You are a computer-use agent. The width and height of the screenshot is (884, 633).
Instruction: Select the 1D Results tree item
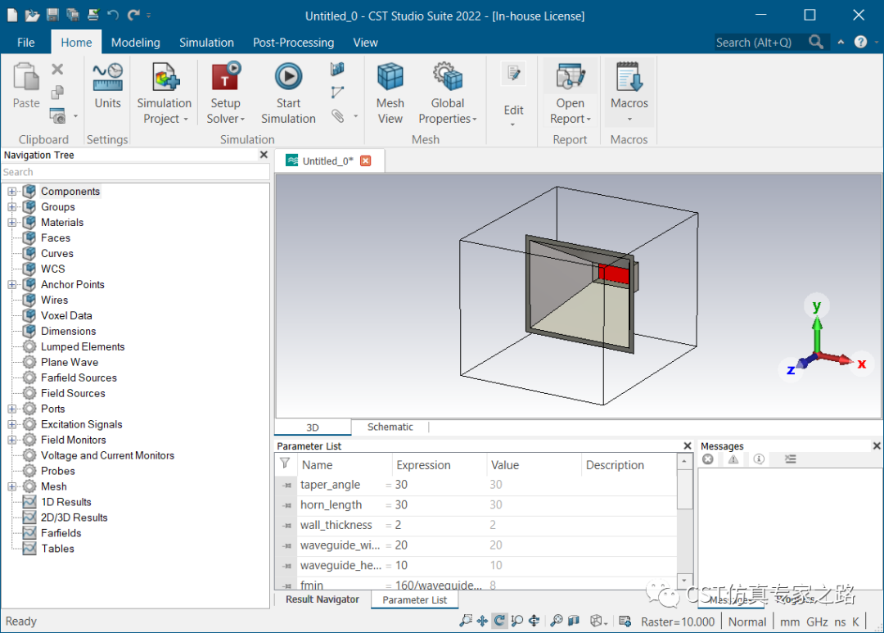[66, 502]
